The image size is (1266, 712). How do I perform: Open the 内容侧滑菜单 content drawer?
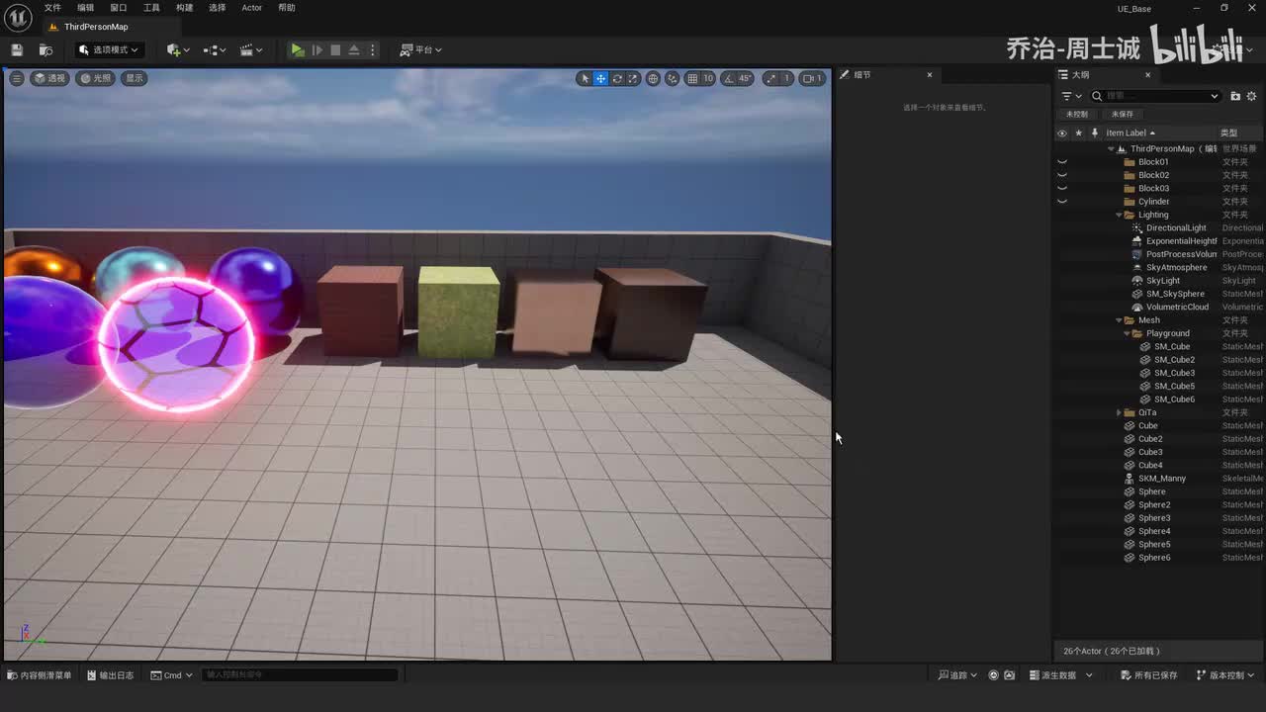pyautogui.click(x=40, y=675)
